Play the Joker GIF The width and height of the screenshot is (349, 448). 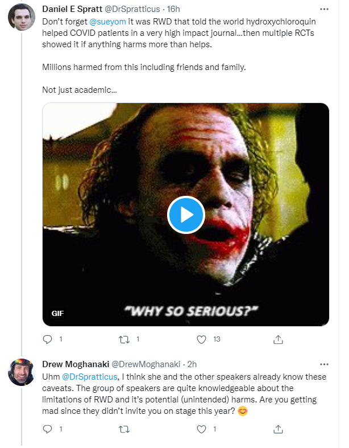coord(186,215)
